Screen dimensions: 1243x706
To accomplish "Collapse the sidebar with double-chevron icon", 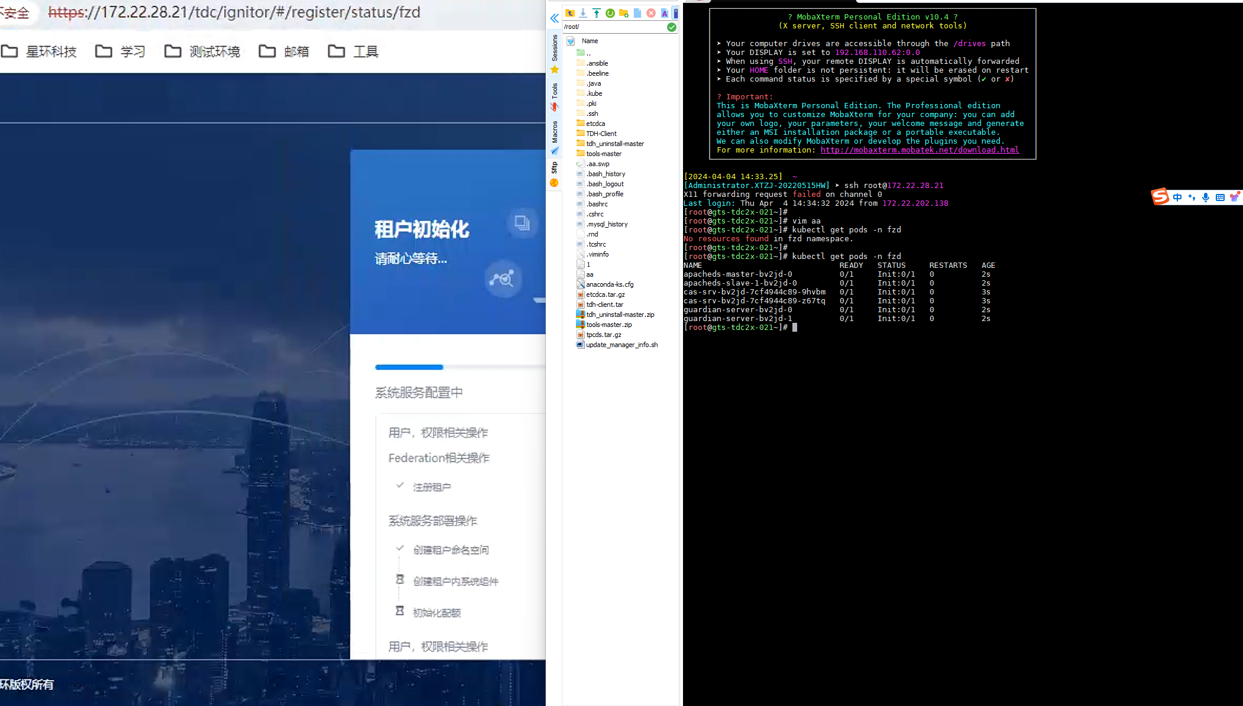I will pyautogui.click(x=554, y=18).
